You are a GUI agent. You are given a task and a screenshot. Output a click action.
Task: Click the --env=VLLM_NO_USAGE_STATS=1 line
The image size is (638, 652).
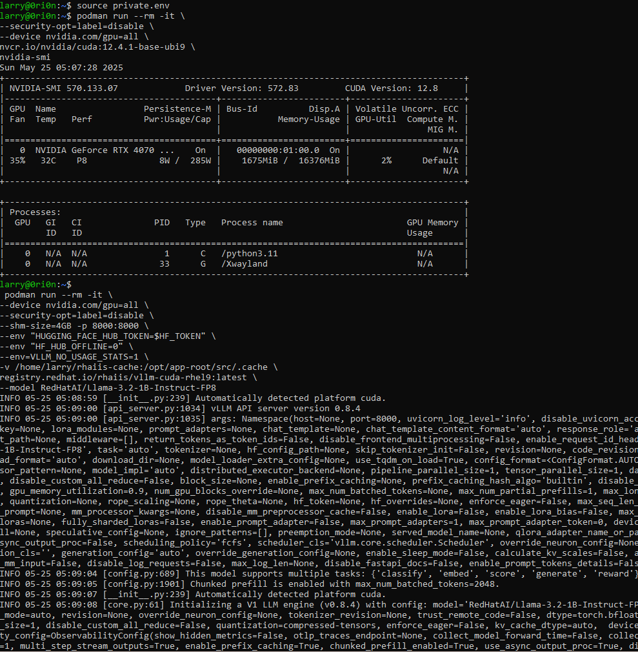74,356
